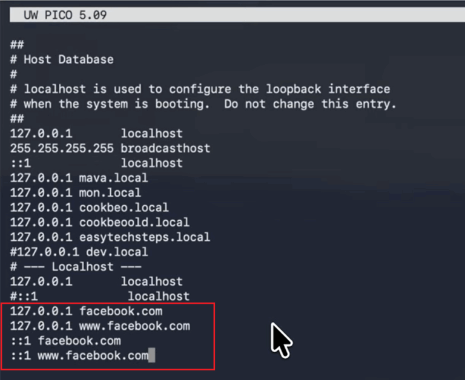Screen dimensions: 465x380
Task: Click the text cursor block after '::1 www.facebook.com'
Action: tap(152, 356)
